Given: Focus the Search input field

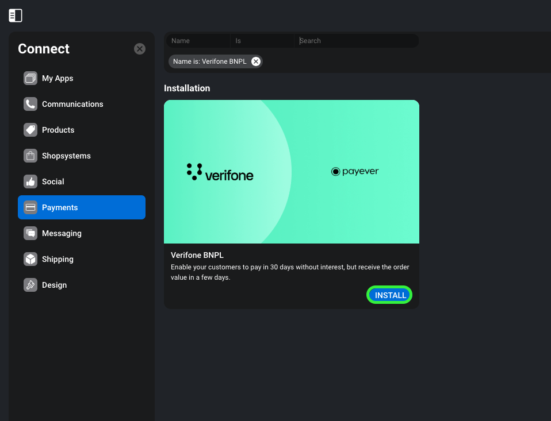Looking at the screenshot, I should pos(357,41).
